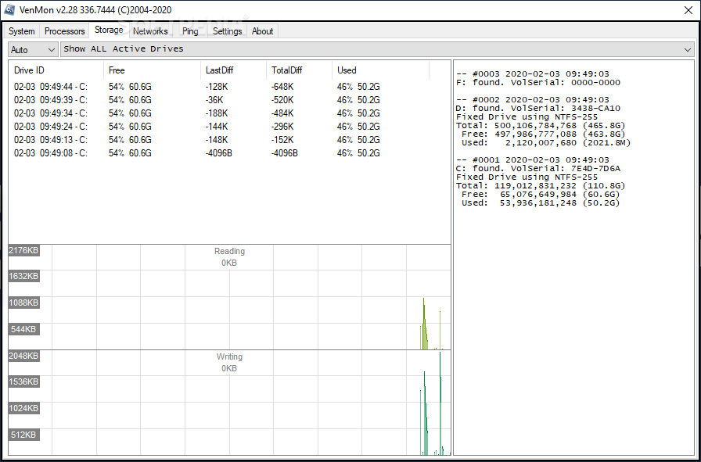
Task: Click the TotalDiff column header
Action: pos(299,70)
